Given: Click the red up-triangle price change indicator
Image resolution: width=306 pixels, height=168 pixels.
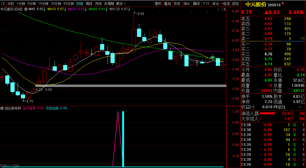Looking at the screenshot, I should click(x=267, y=12).
